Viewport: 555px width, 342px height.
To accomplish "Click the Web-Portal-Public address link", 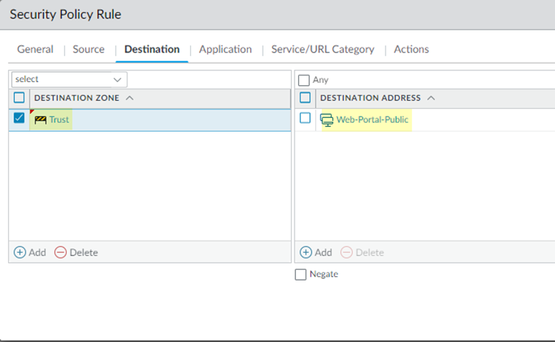I will [372, 119].
